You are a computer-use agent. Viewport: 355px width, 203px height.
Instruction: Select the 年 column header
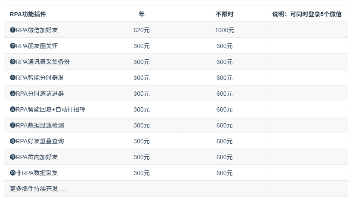coord(142,14)
